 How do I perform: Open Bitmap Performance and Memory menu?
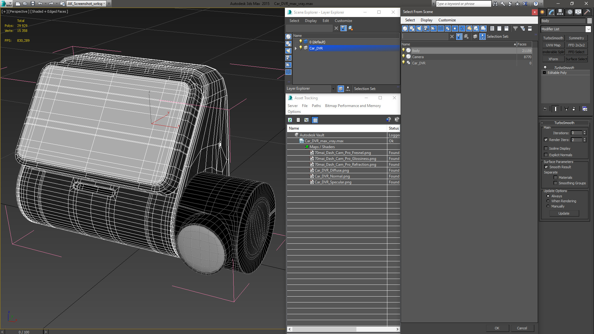click(353, 106)
